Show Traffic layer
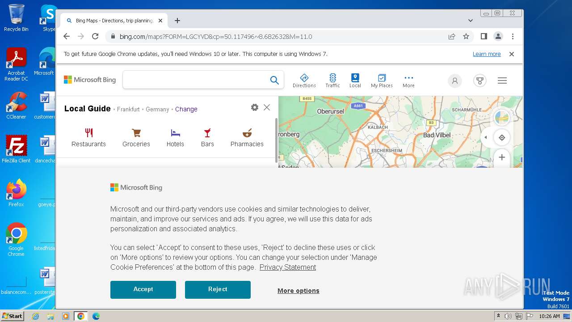Viewport: 572px width, 322px height. pyautogui.click(x=332, y=80)
